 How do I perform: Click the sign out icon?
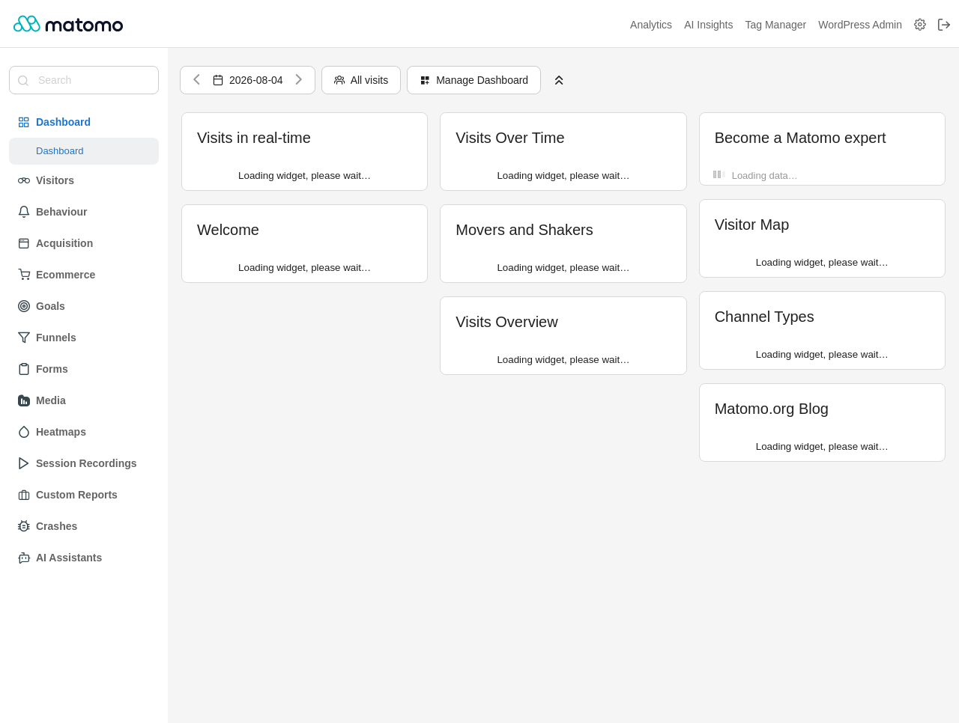[944, 25]
